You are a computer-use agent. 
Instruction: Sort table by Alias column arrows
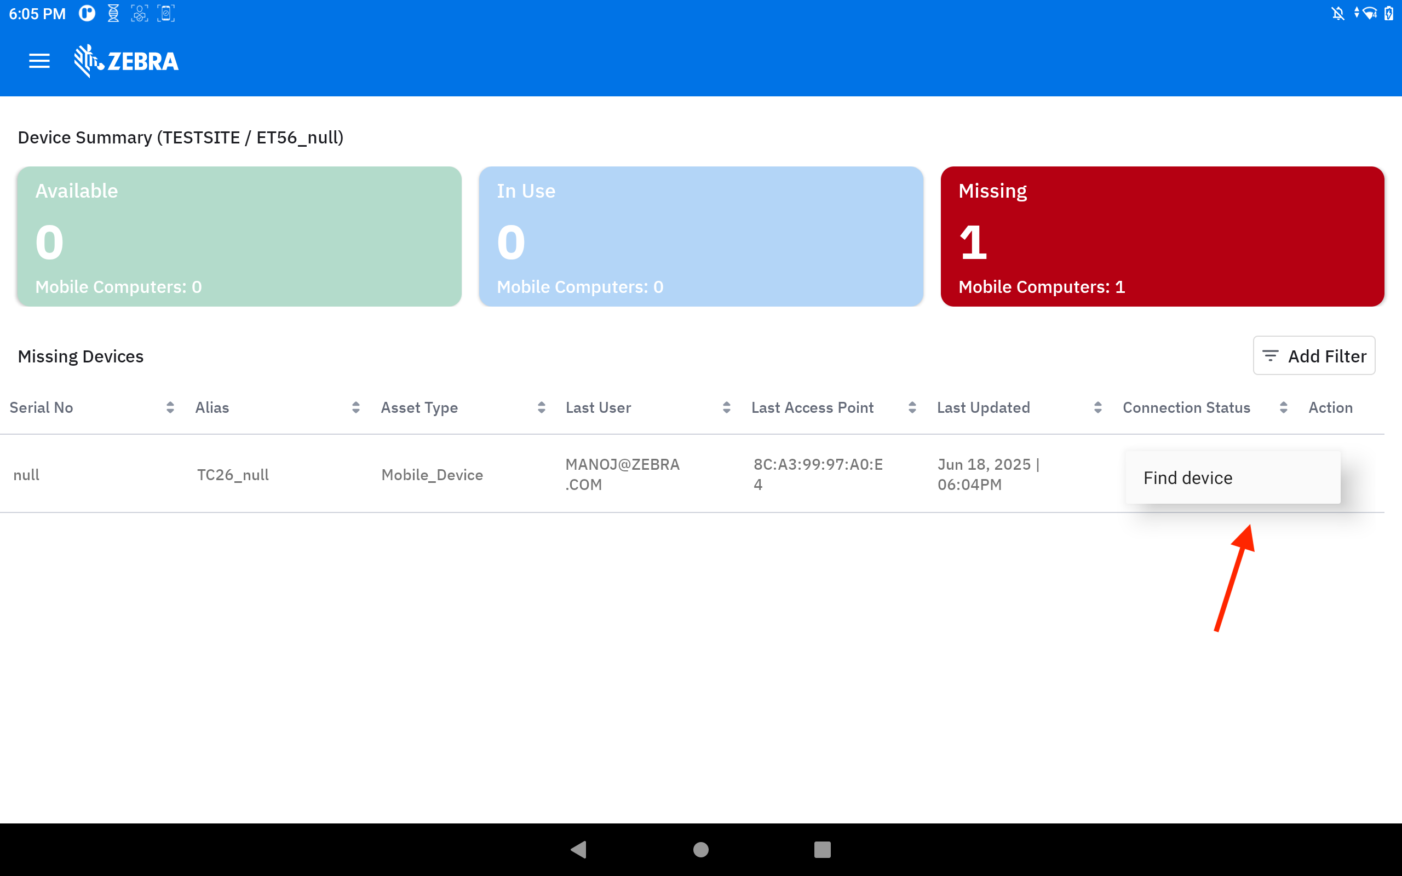(x=356, y=407)
